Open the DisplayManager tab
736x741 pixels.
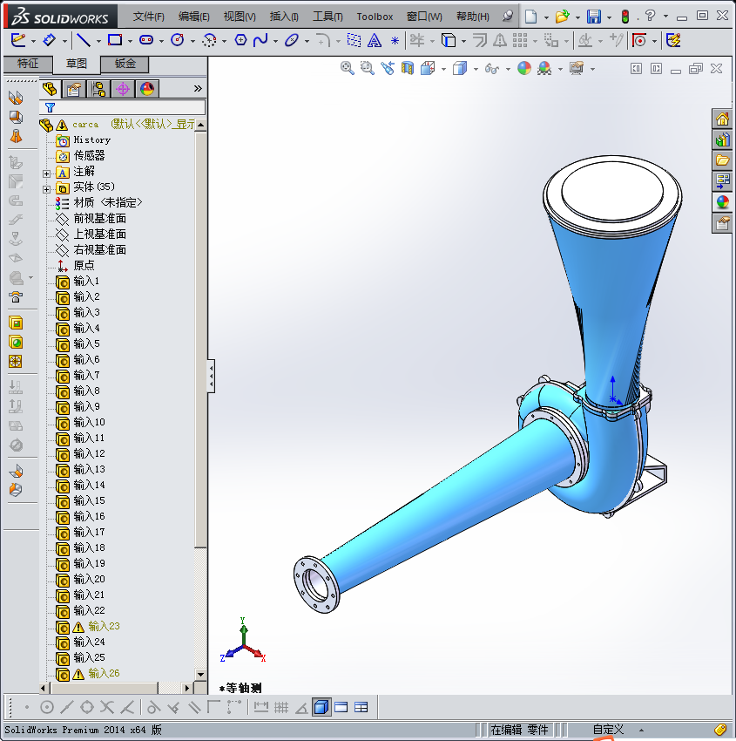click(147, 89)
